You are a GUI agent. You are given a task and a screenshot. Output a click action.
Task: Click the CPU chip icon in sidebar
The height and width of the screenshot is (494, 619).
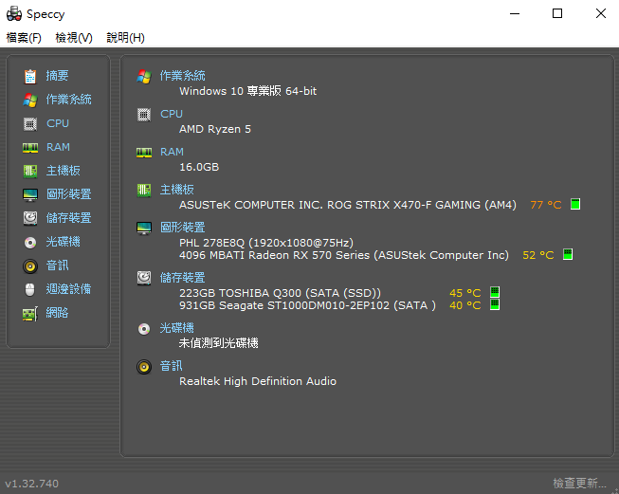click(30, 123)
